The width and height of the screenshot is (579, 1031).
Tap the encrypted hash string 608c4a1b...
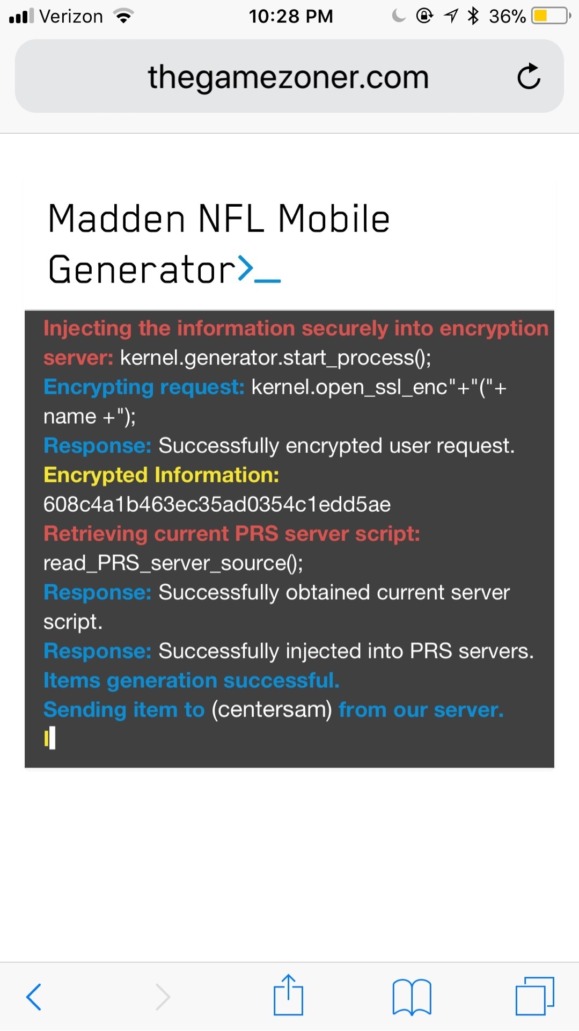tap(217, 504)
